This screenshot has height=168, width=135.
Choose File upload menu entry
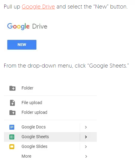click(x=50, y=103)
